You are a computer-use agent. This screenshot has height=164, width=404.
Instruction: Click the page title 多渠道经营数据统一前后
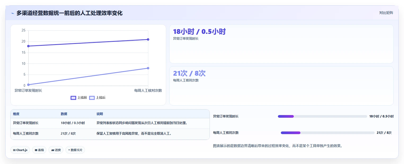69,13
